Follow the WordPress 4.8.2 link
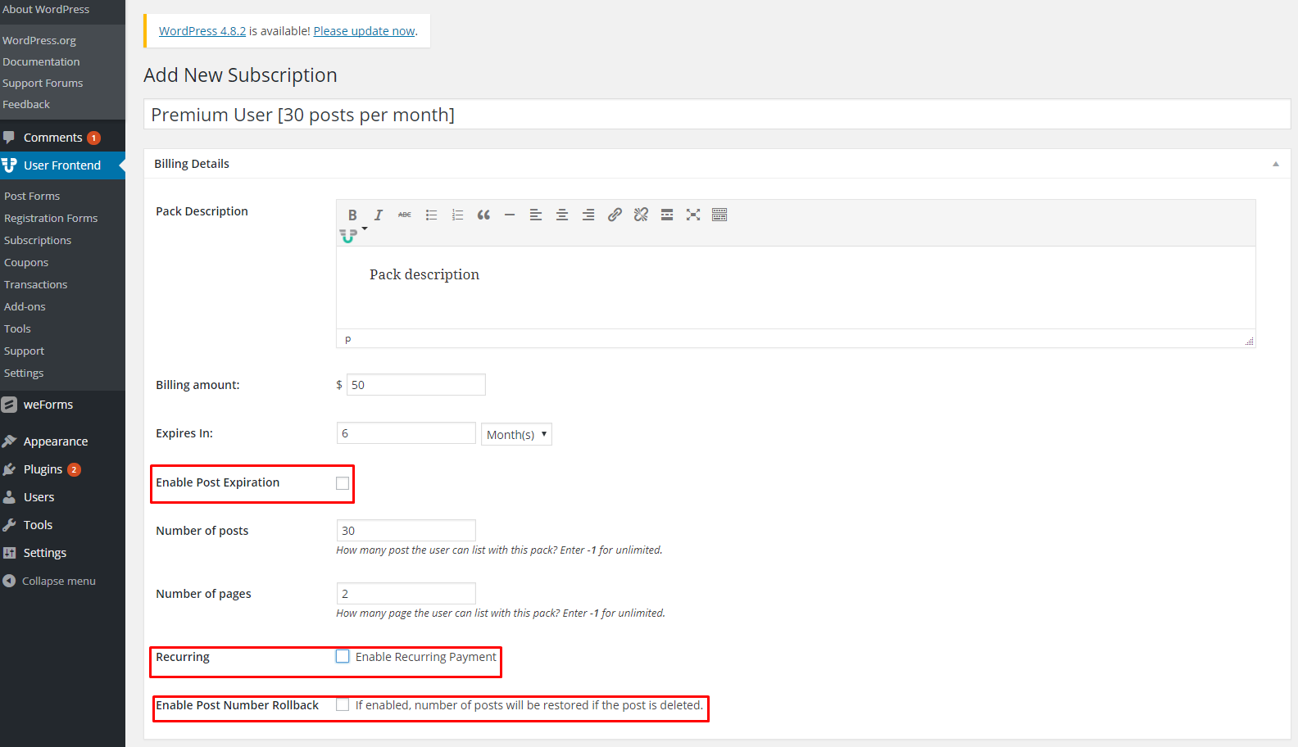The height and width of the screenshot is (747, 1298). tap(202, 31)
